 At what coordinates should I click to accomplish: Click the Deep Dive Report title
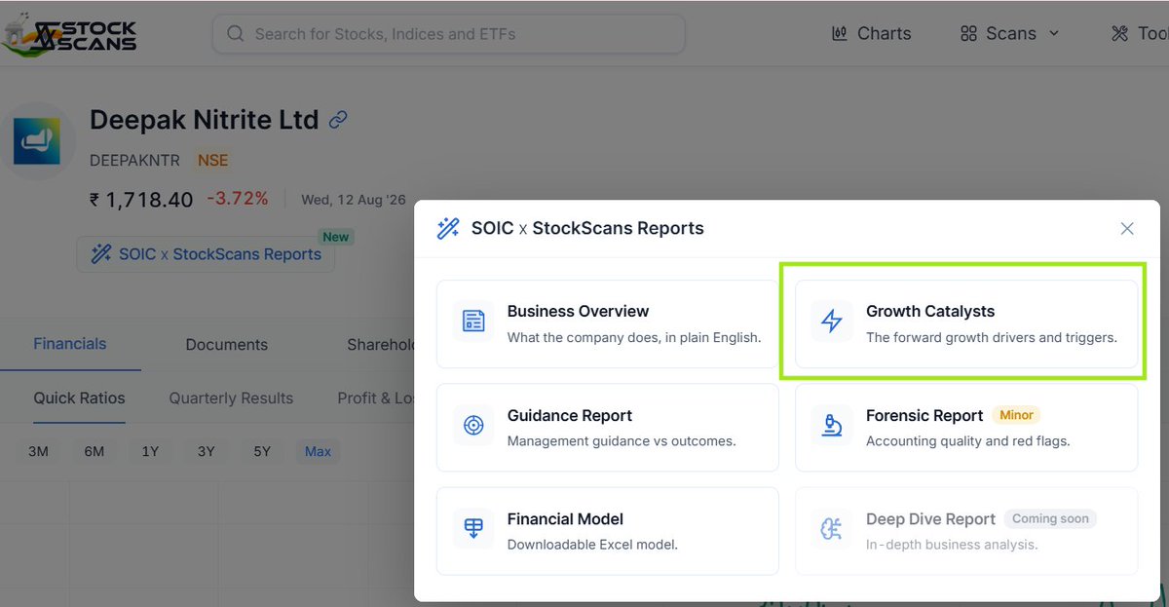pos(930,519)
